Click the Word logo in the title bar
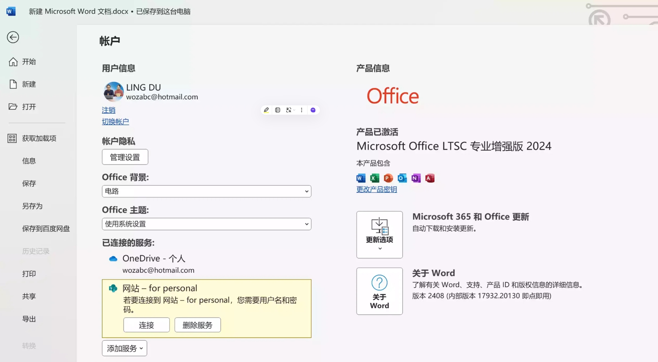Image resolution: width=658 pixels, height=362 pixels. click(x=11, y=11)
